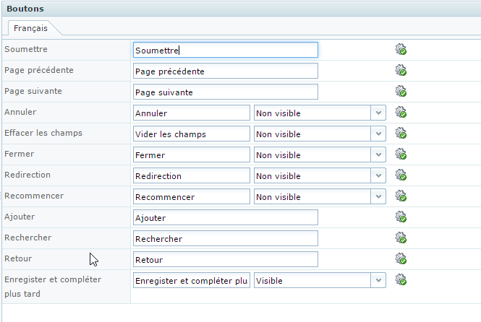Open gear icon for Retour row
The image size is (481, 322).
pos(401,258)
